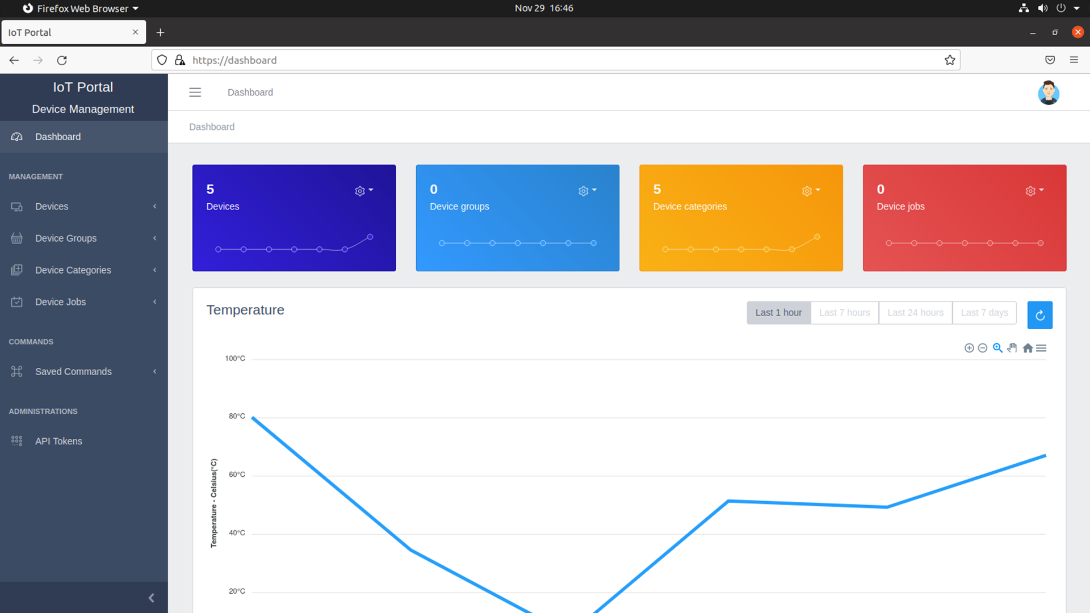The image size is (1090, 613).
Task: Open the system volume indicator
Action: pos(1042,8)
